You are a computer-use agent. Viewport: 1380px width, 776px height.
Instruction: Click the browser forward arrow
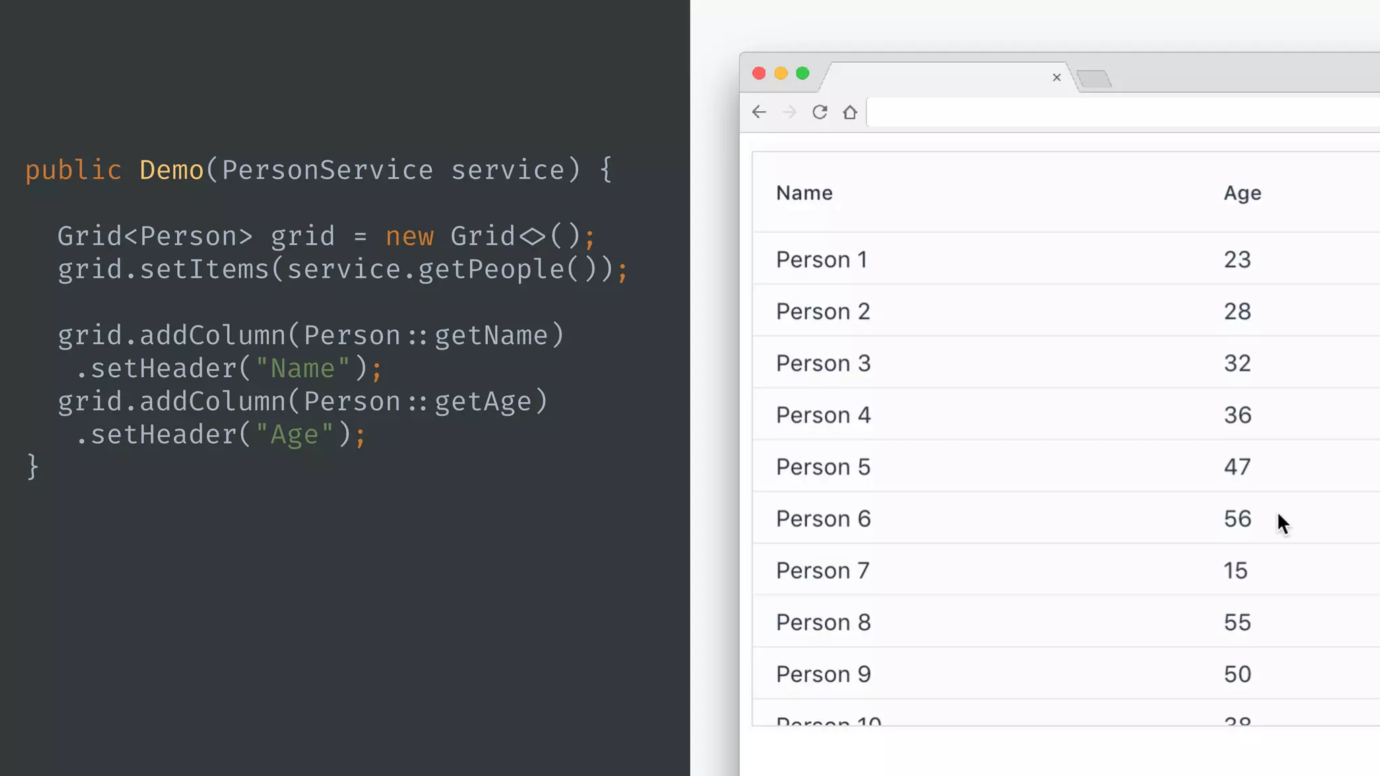point(790,112)
